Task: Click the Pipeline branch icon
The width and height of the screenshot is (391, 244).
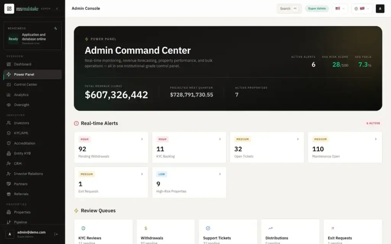Action: click(x=9, y=222)
